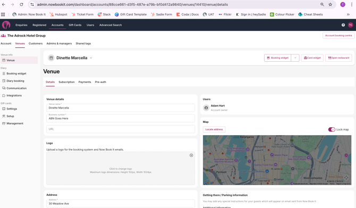Switch to the Shared tags tab
Viewport: 356px width, 208px height.
click(x=83, y=44)
